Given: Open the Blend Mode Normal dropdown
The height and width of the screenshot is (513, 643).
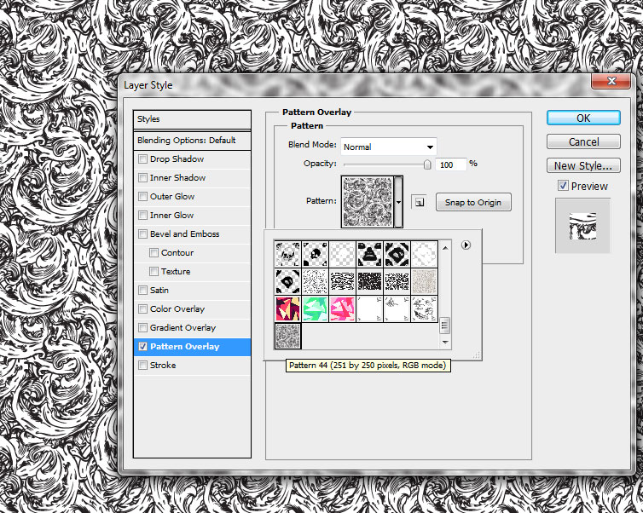Looking at the screenshot, I should tap(388, 147).
